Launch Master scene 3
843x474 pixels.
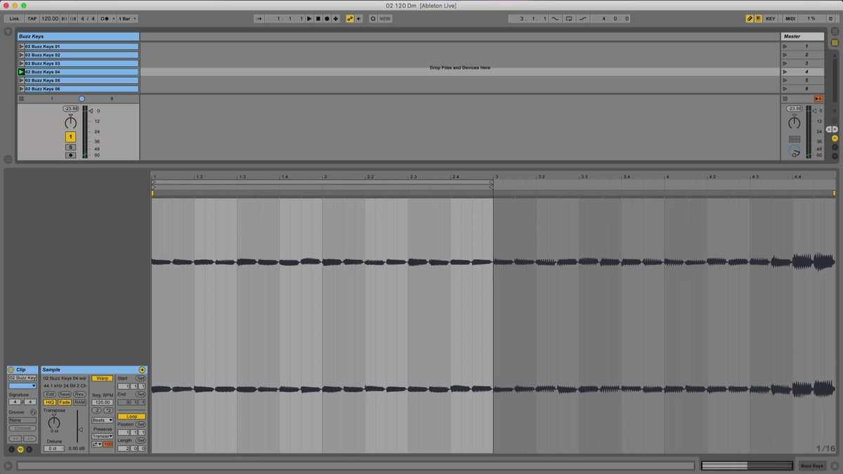[x=785, y=63]
